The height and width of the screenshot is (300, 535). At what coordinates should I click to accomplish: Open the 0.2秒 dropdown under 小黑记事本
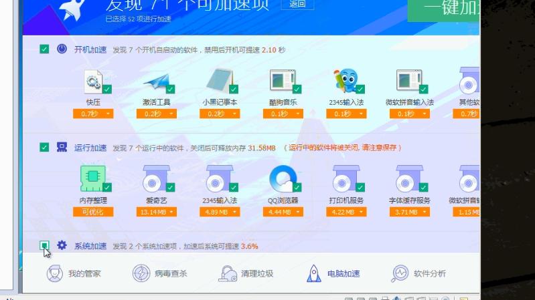tap(220, 114)
